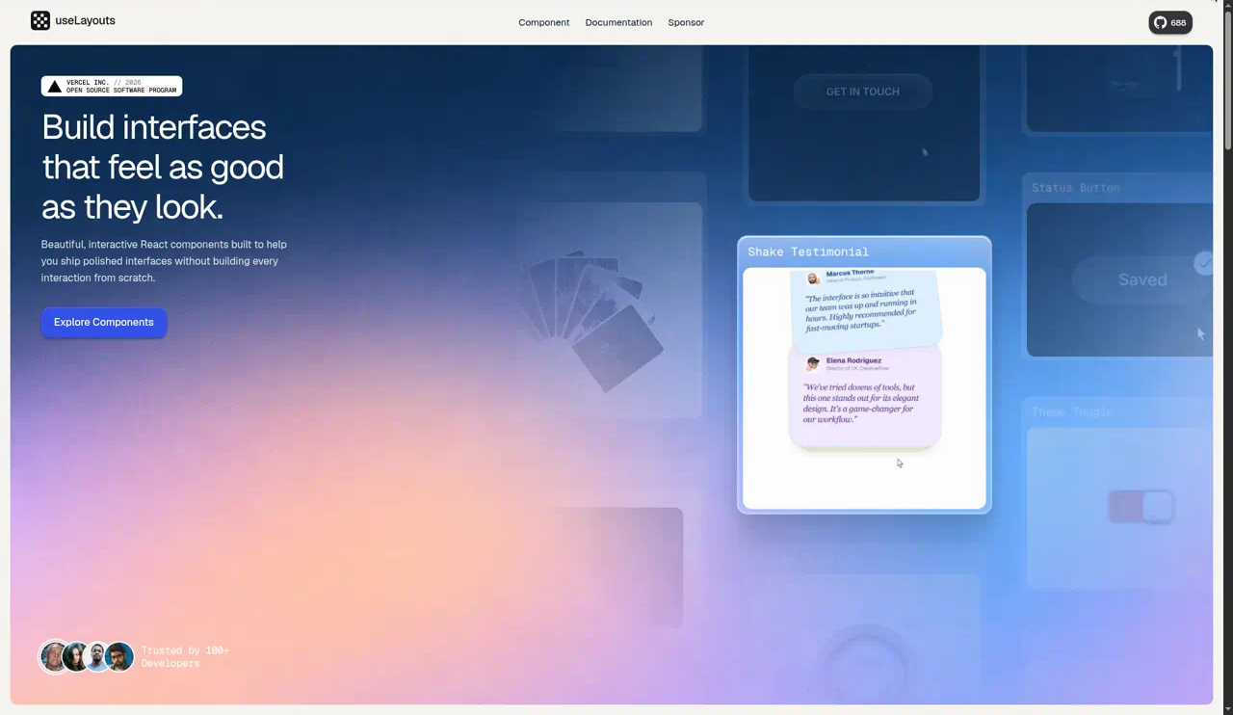This screenshot has height=715, width=1233.
Task: Click the Elena Rodriguez avatar icon
Action: (x=813, y=363)
